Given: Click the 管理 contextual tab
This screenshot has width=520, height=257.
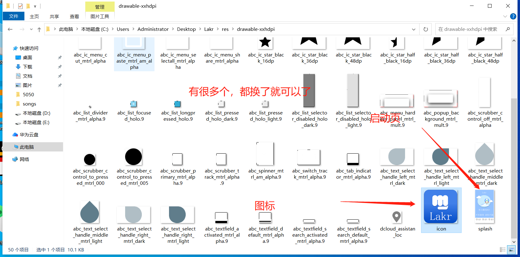Looking at the screenshot, I should pos(100,6).
